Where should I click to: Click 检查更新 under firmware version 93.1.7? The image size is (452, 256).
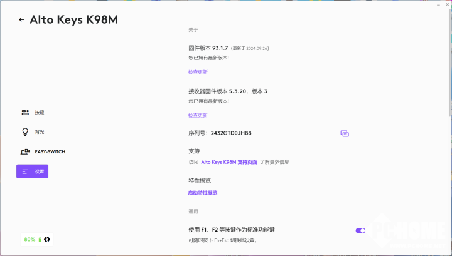pos(198,72)
